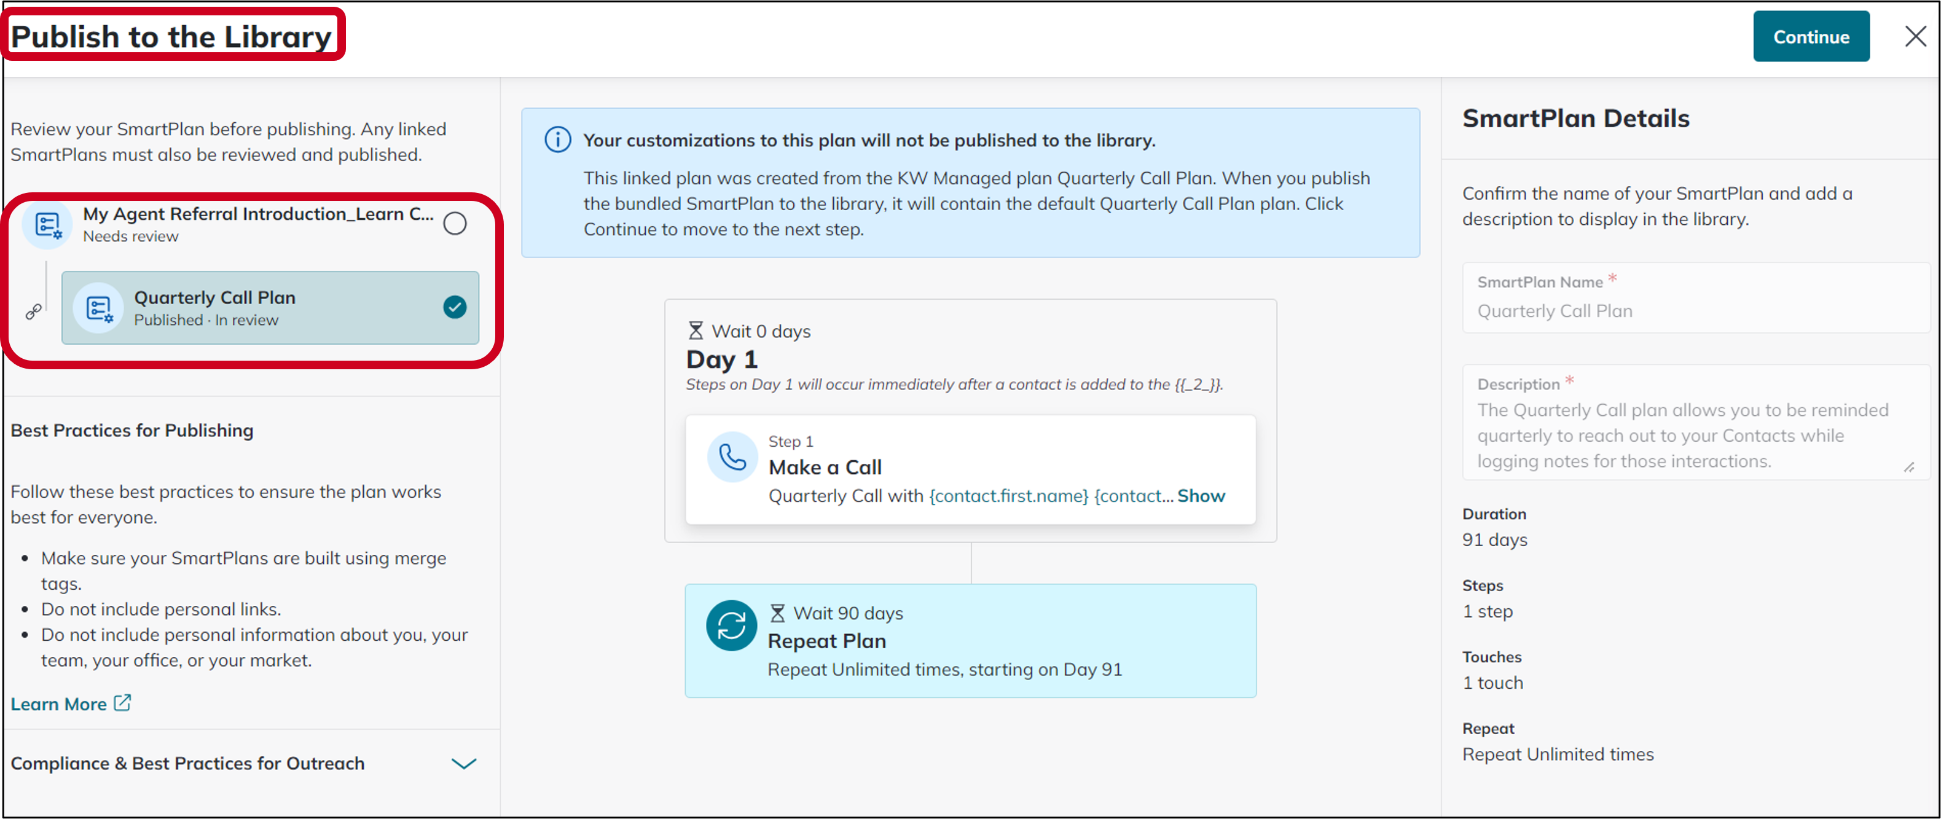The width and height of the screenshot is (1941, 819).
Task: Click the hourglass icon next to Wait 90 days
Action: tap(777, 613)
